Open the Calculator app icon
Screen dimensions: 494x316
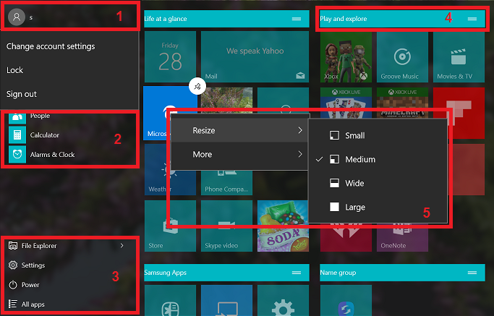tap(17, 134)
